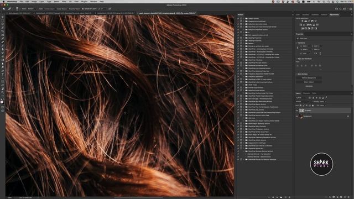The height and width of the screenshot is (199, 354).
Task: Collapse the Align and Distribute section
Action: point(296,59)
